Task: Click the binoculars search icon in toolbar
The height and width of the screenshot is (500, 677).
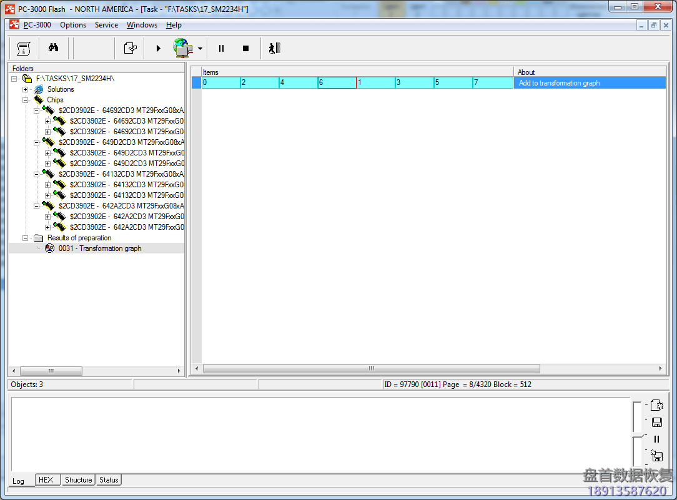Action: pos(54,48)
